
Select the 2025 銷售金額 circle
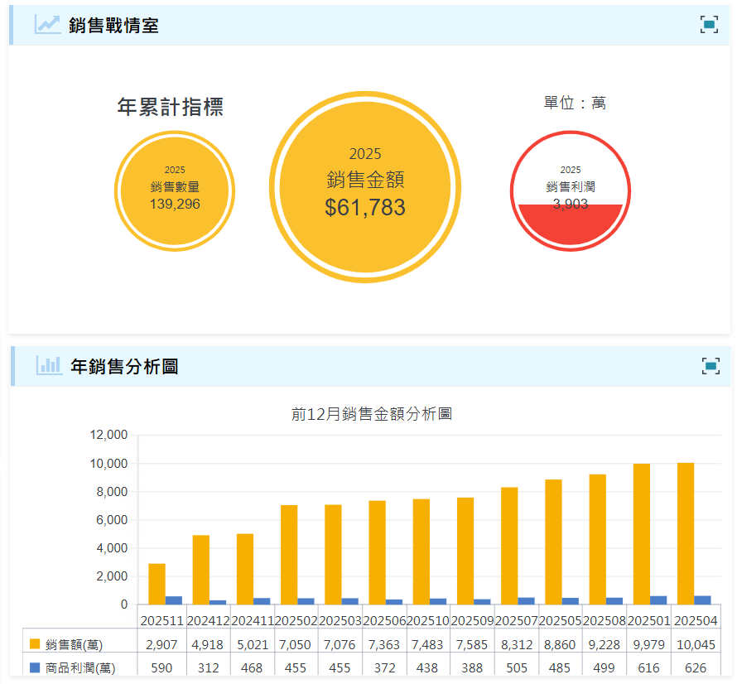click(365, 187)
